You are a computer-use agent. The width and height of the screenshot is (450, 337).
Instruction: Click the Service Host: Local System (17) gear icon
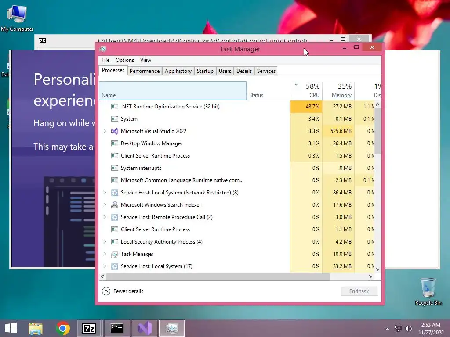115,266
